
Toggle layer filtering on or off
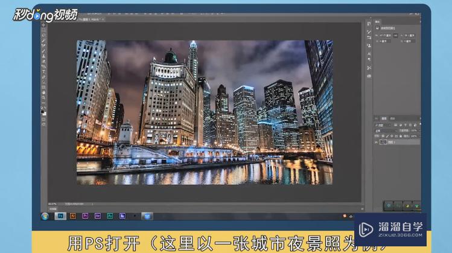coord(421,124)
